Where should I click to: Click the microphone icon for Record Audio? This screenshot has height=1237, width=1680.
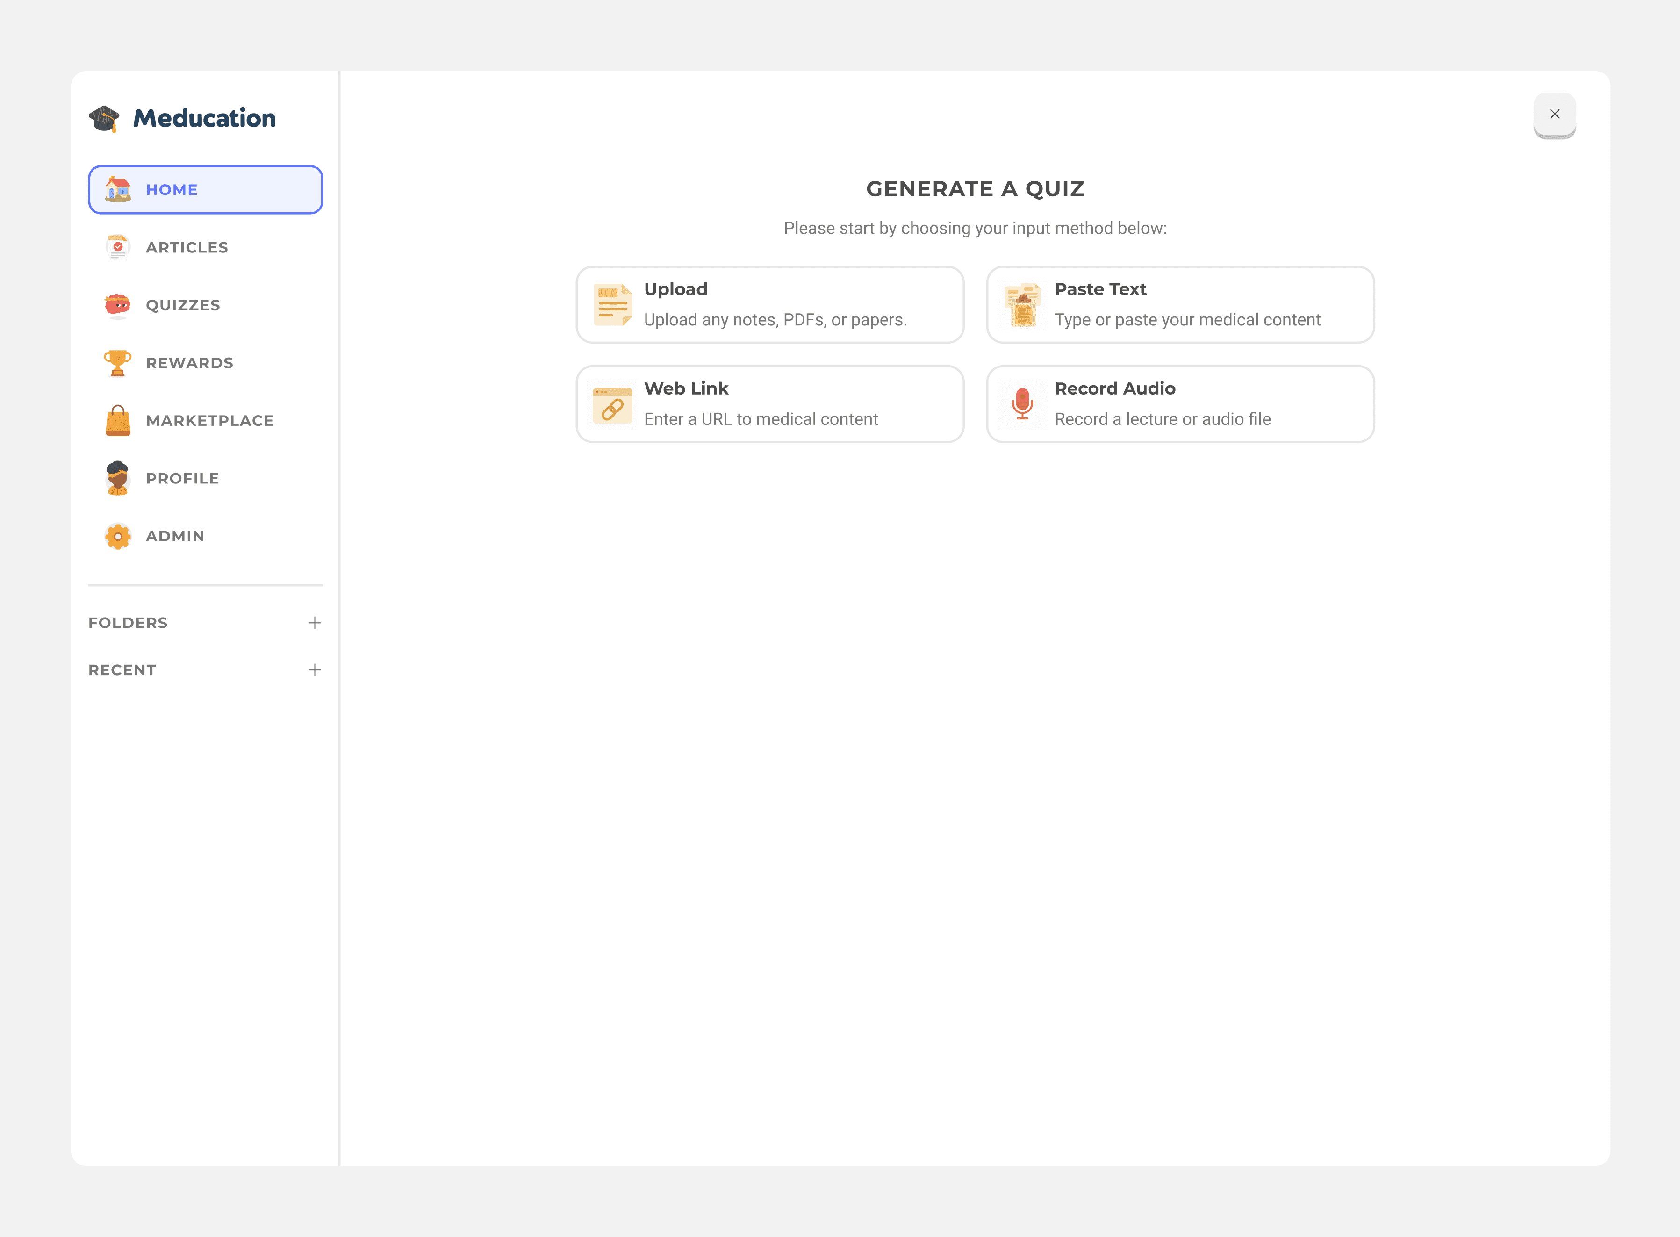[x=1022, y=404]
